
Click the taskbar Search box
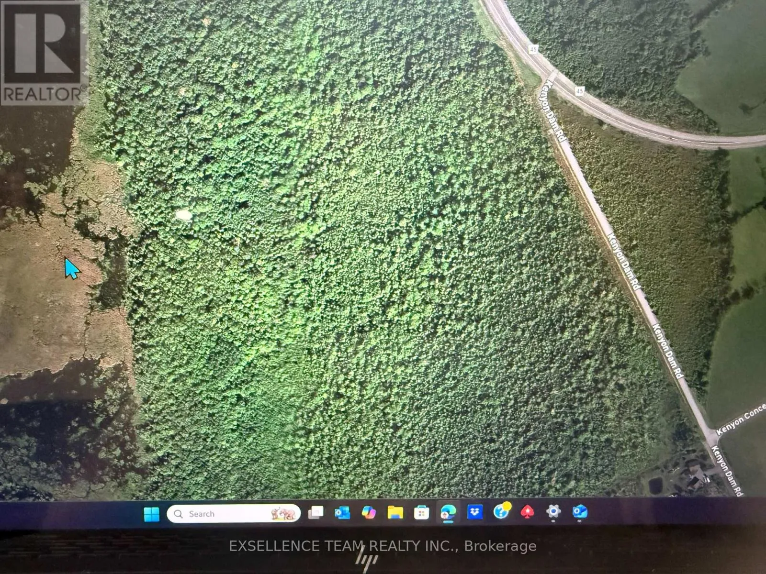click(x=234, y=514)
